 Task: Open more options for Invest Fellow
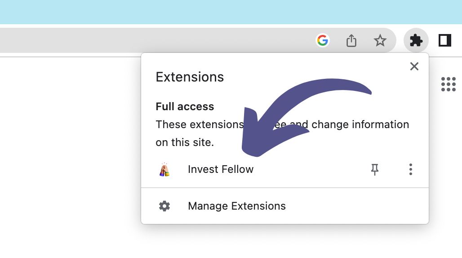click(410, 169)
